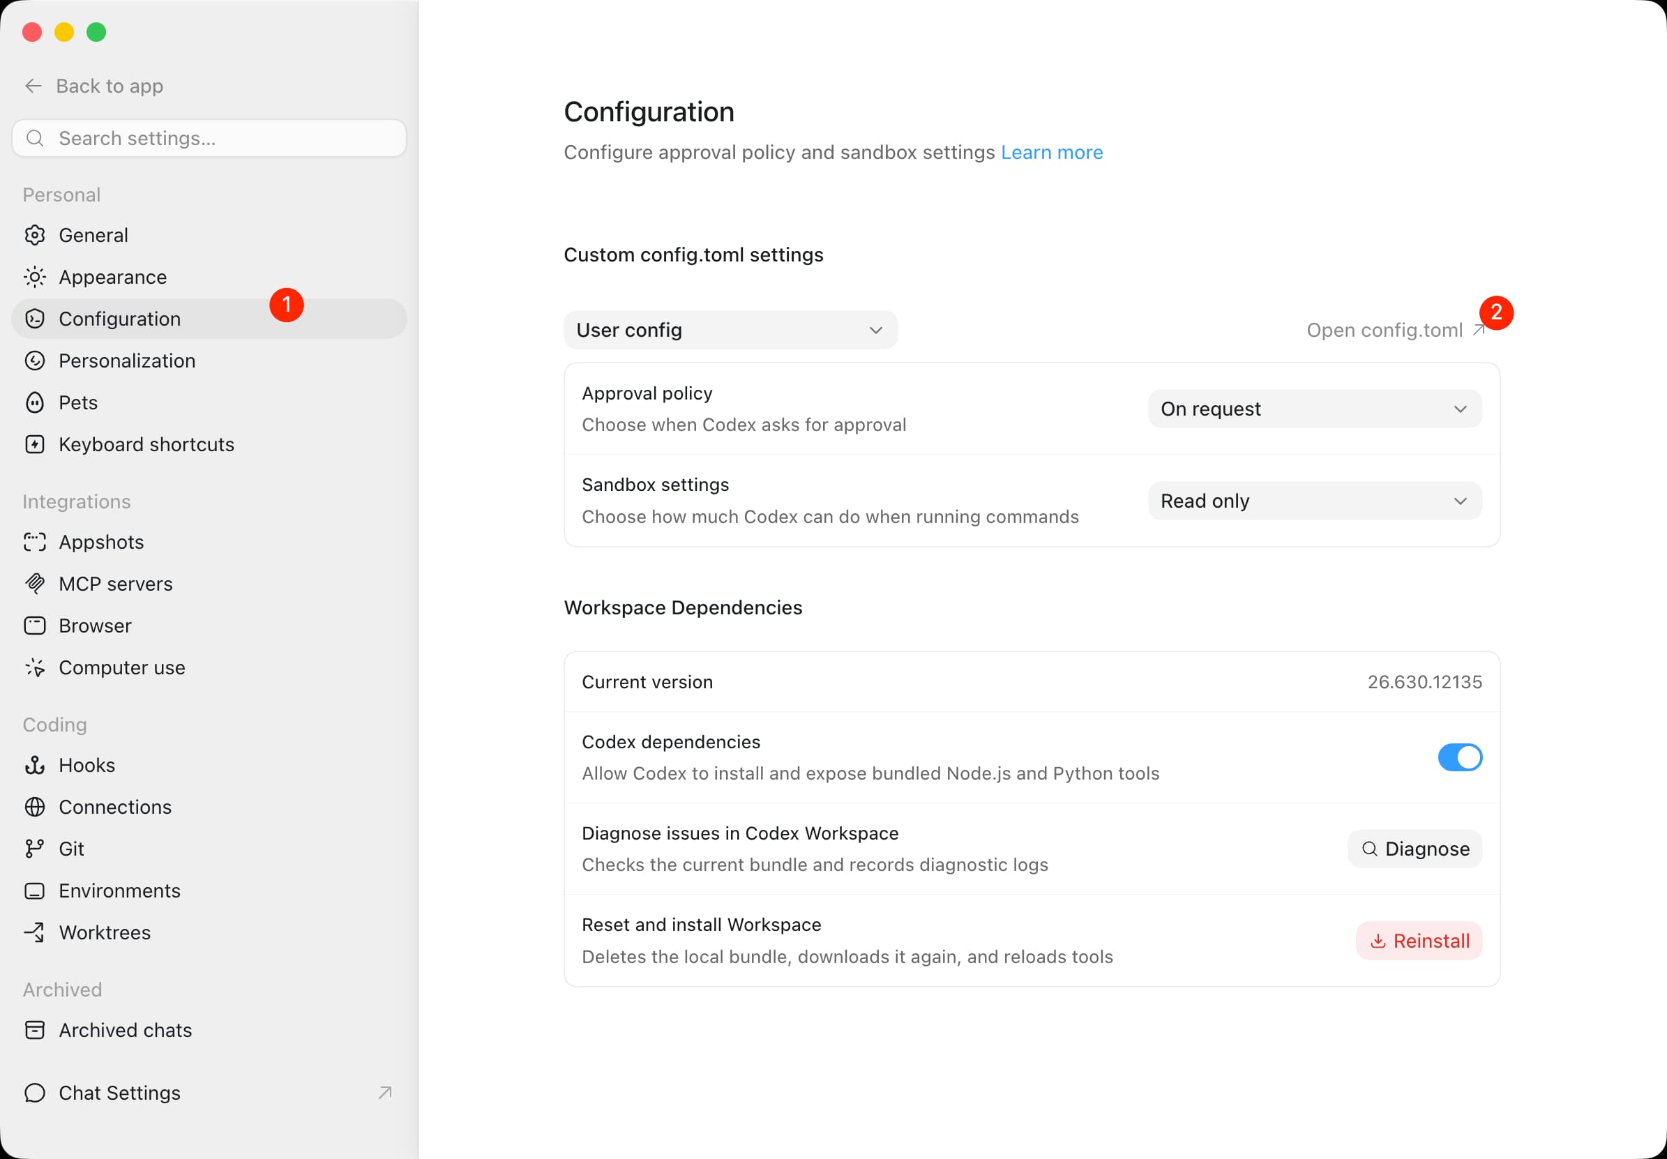Click the magnifier icon in Diagnose button
The image size is (1667, 1159).
point(1370,849)
